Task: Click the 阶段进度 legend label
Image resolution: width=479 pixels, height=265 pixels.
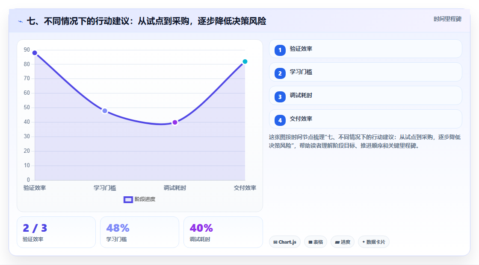Action: [145, 199]
